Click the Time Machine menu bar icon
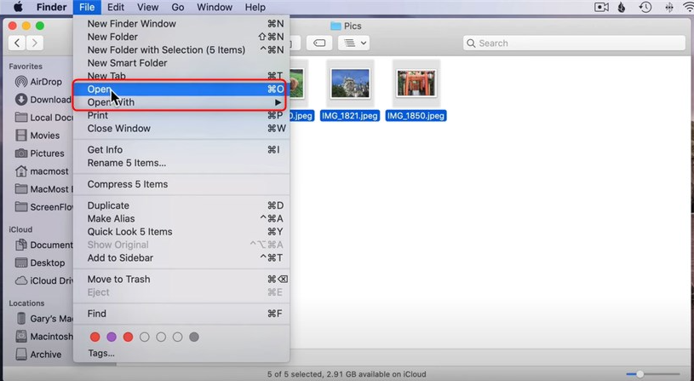Image resolution: width=694 pixels, height=381 pixels. click(645, 7)
